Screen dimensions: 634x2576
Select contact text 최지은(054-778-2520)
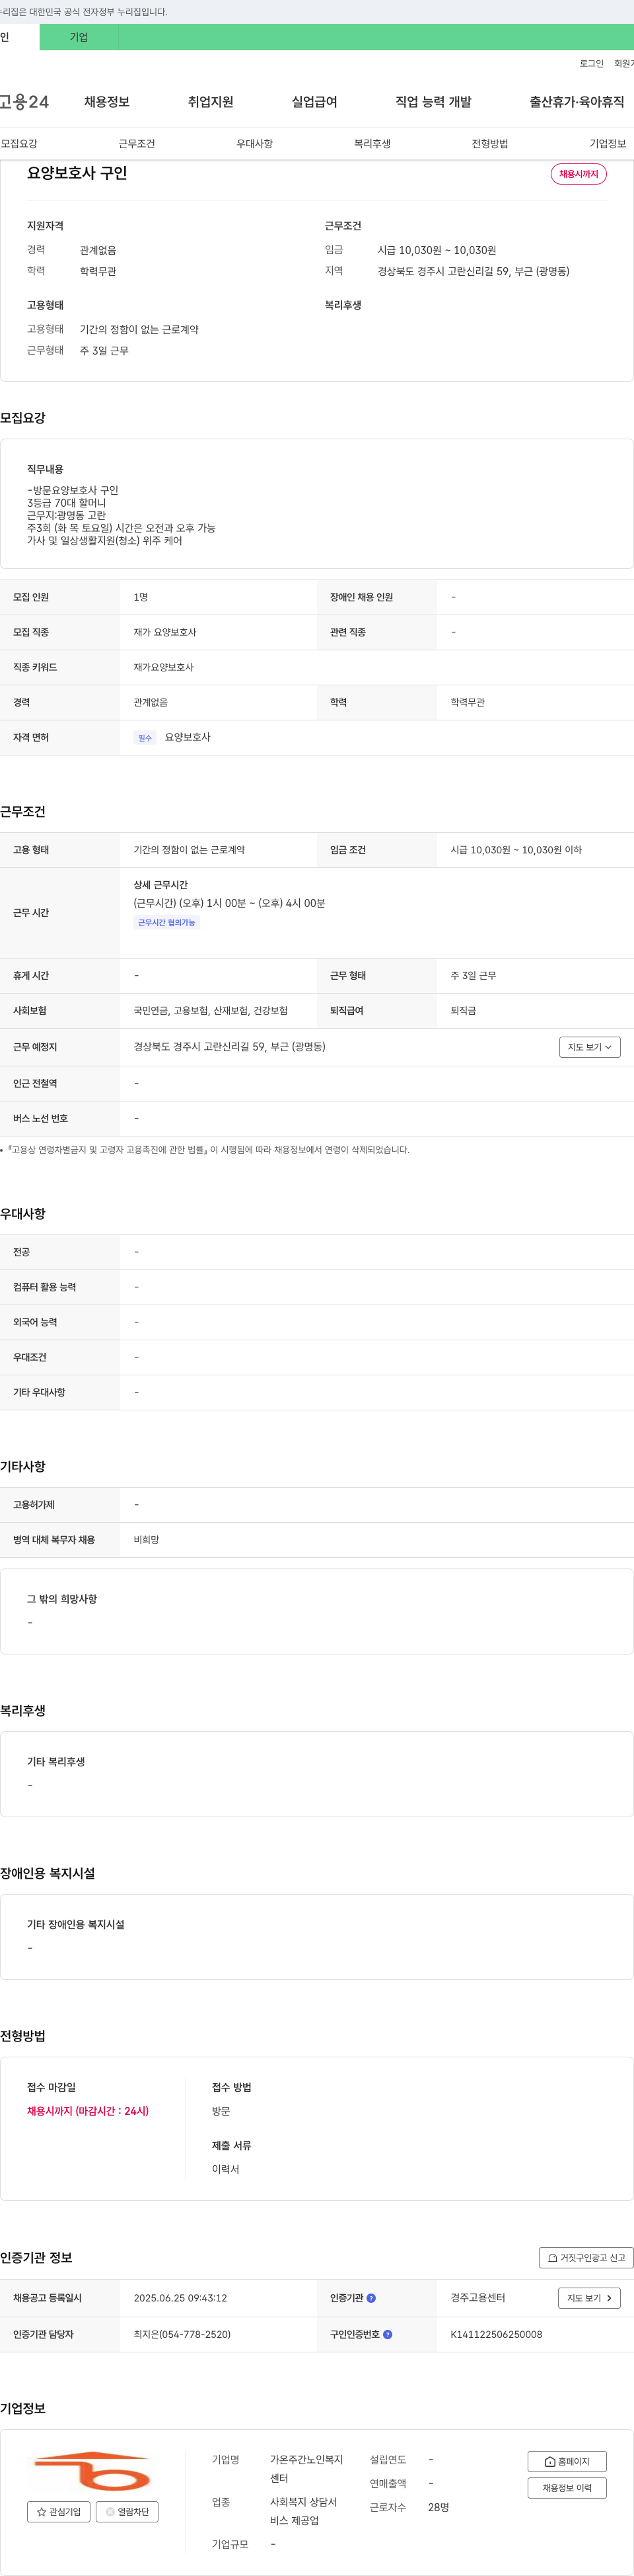point(182,2334)
